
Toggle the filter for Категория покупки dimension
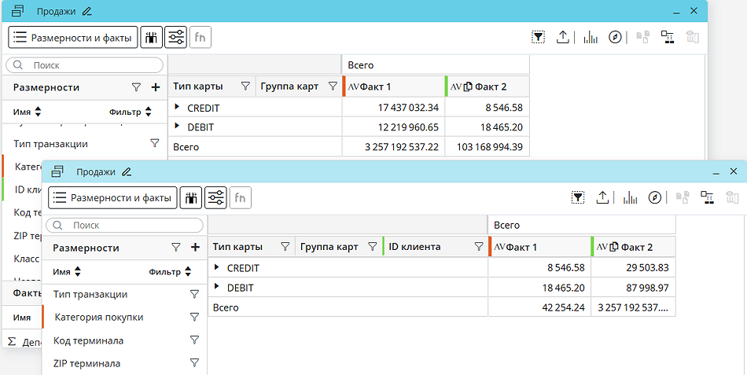pyautogui.click(x=194, y=318)
